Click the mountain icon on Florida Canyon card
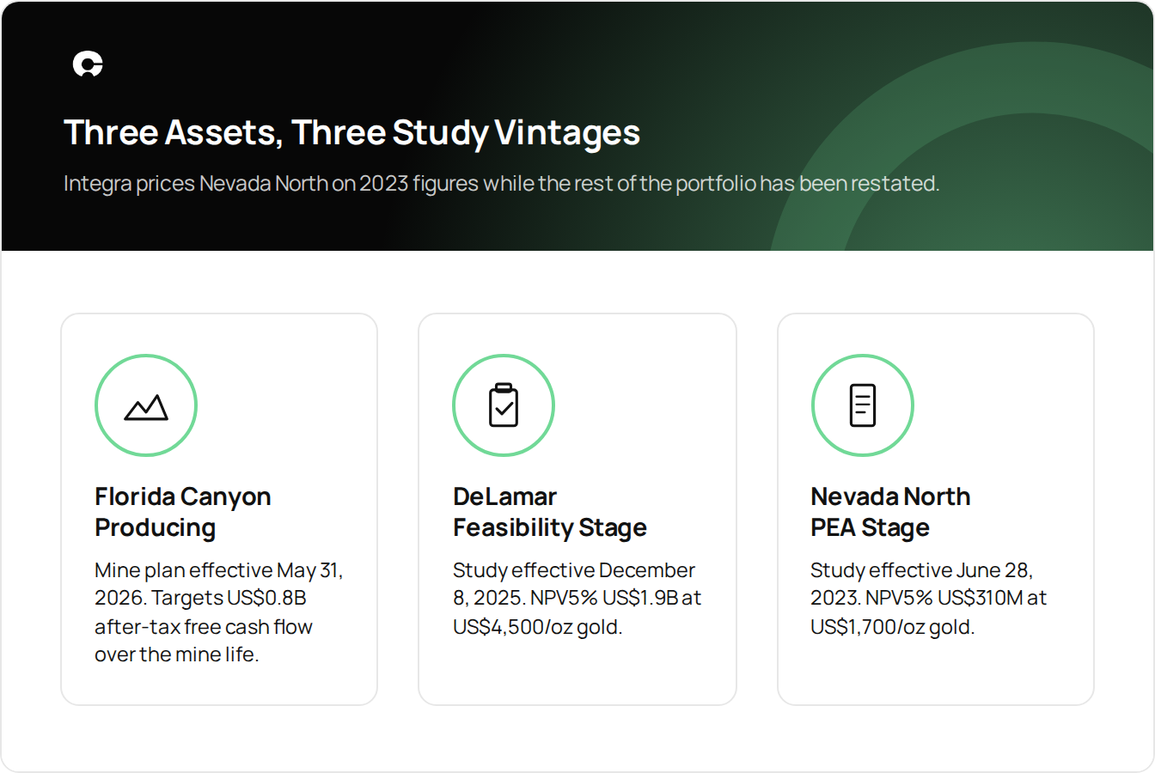 tap(146, 407)
